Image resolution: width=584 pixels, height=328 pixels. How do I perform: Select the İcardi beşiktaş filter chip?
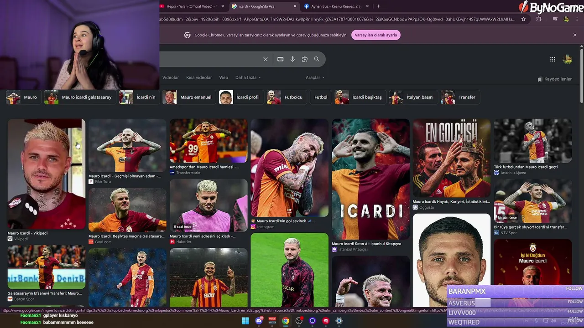pos(360,97)
